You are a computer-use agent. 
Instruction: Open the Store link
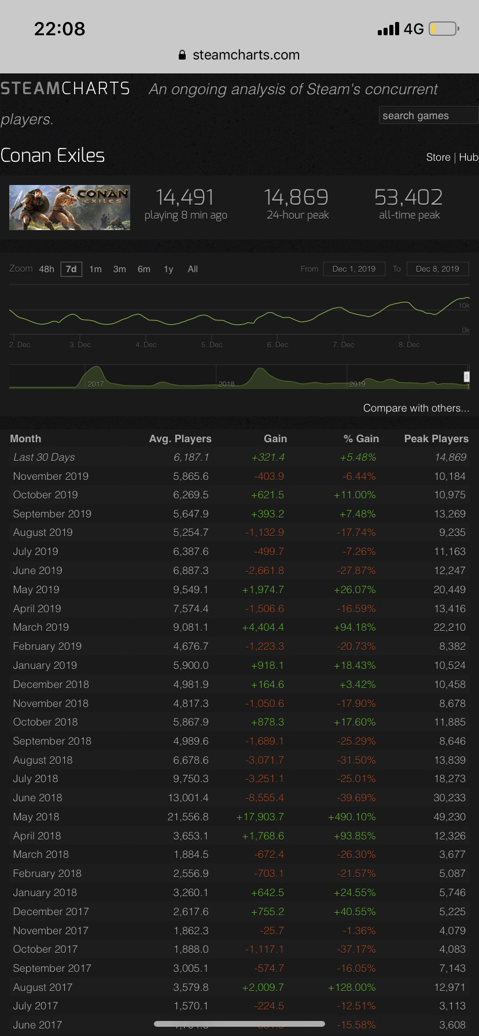[x=438, y=157]
